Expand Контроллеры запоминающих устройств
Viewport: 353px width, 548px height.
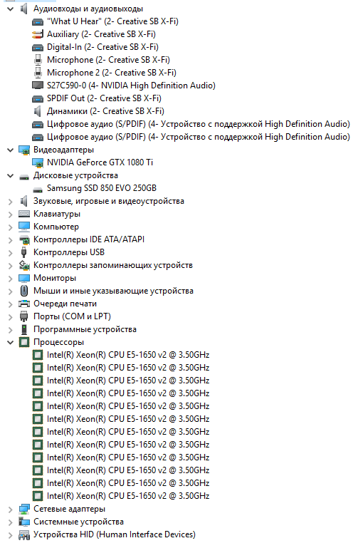coord(11,266)
